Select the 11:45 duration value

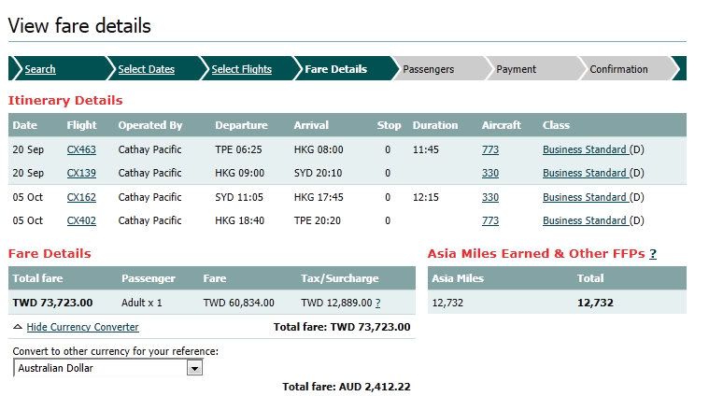(x=425, y=149)
